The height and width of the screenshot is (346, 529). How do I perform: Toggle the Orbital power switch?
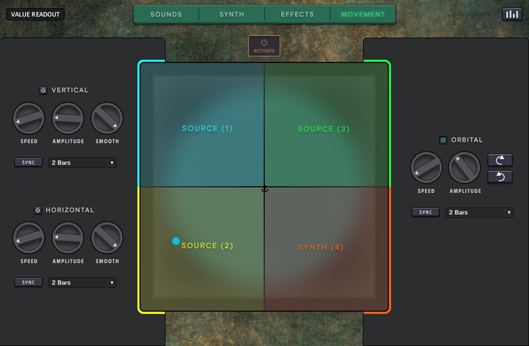coord(443,140)
